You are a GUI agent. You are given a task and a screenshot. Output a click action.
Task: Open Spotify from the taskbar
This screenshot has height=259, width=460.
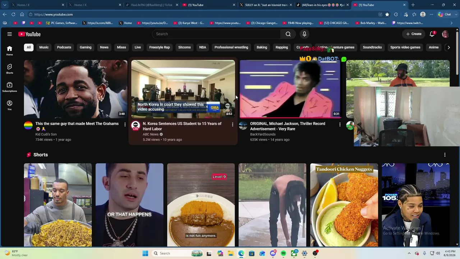coord(284,253)
